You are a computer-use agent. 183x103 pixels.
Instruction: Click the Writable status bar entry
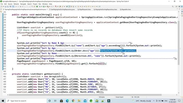click(102, 97)
